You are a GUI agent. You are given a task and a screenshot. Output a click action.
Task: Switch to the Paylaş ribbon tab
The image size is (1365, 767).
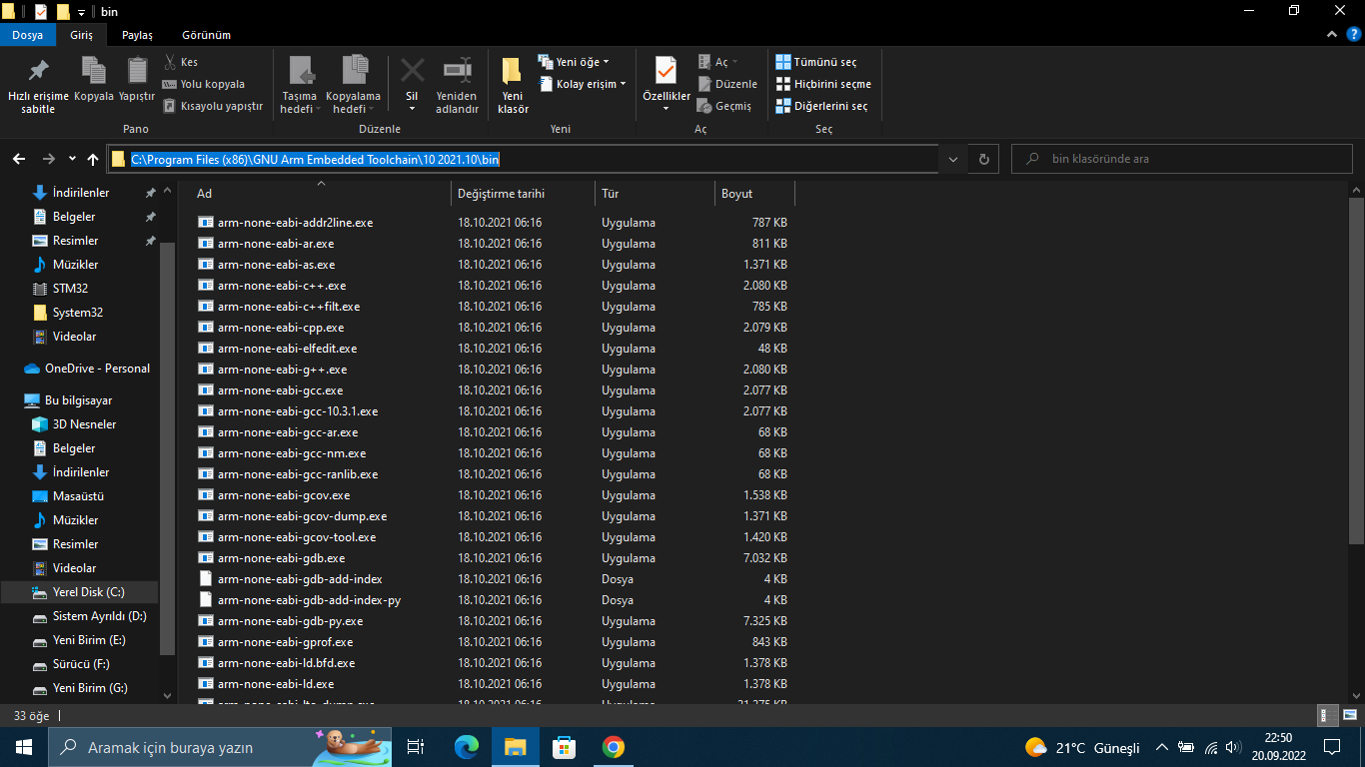(x=137, y=35)
